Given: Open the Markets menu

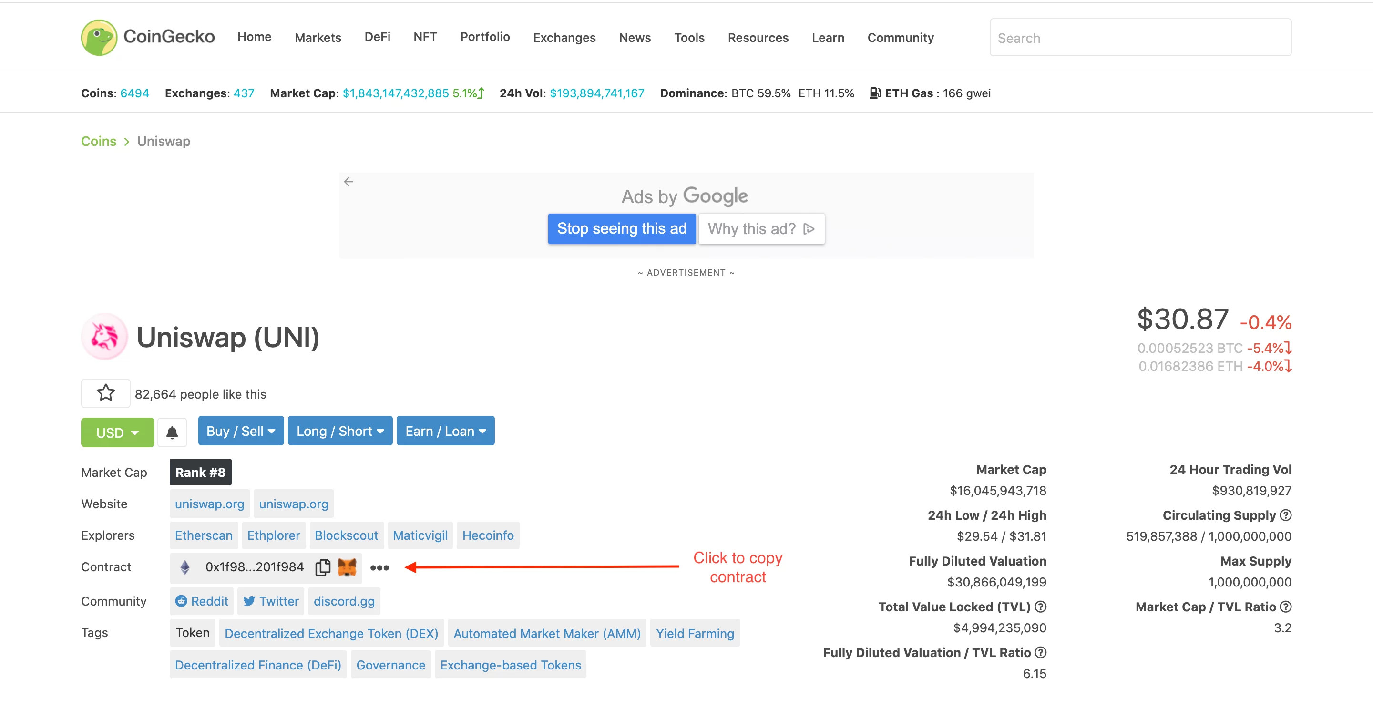Looking at the screenshot, I should pyautogui.click(x=318, y=37).
